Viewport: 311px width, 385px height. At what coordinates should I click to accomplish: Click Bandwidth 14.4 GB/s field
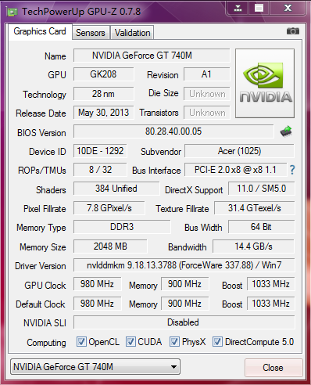254,246
